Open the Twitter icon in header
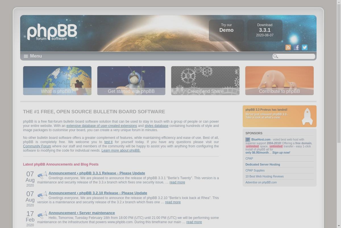The image size is (341, 228). click(x=305, y=47)
